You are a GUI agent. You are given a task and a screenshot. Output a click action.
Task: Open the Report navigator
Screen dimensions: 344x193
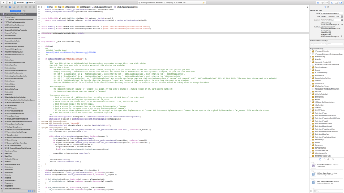tap(34, 7)
